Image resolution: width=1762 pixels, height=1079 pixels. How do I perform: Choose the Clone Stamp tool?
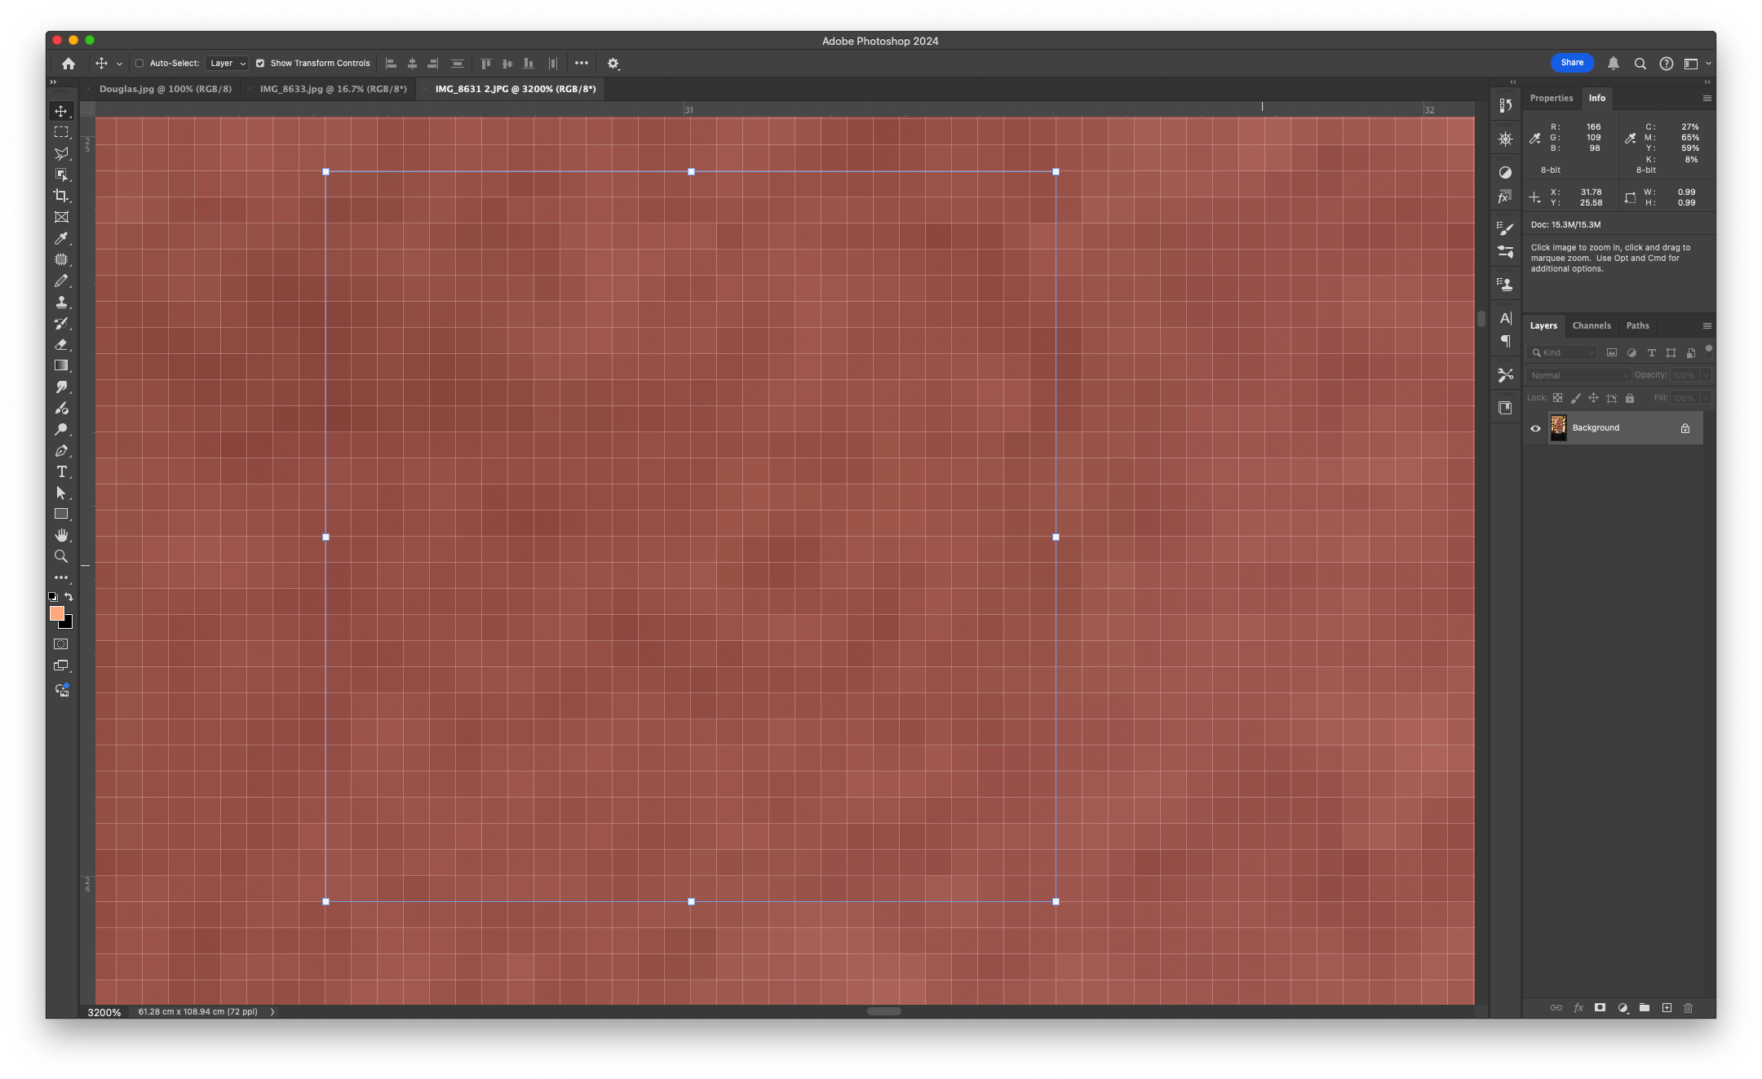point(61,302)
